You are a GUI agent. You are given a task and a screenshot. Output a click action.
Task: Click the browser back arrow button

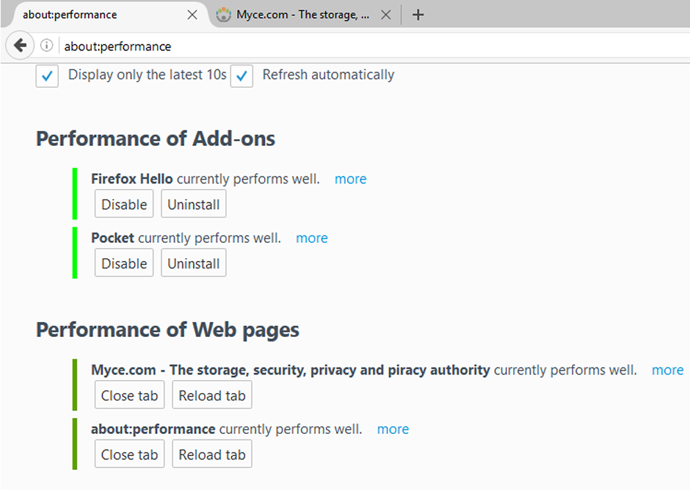[x=20, y=45]
